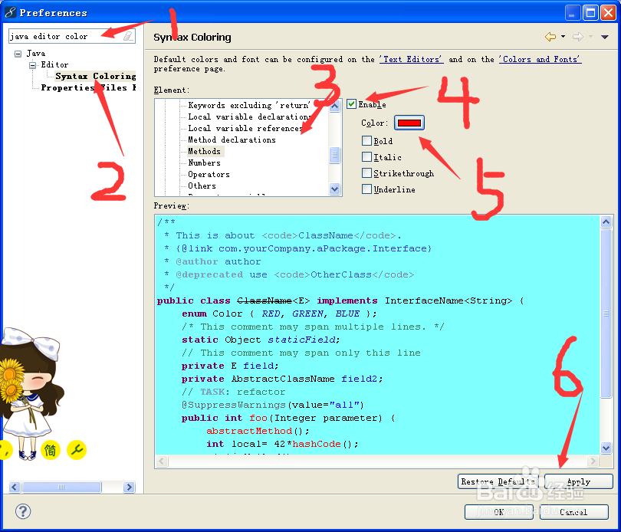
Task: Minimize the Preferences window
Action: point(572,13)
